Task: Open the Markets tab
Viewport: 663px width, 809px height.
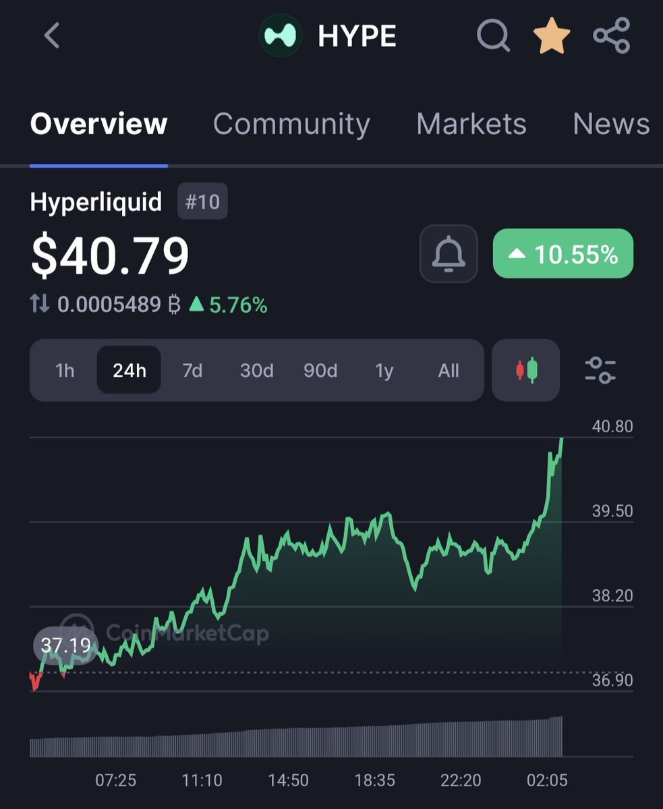Action: (471, 124)
